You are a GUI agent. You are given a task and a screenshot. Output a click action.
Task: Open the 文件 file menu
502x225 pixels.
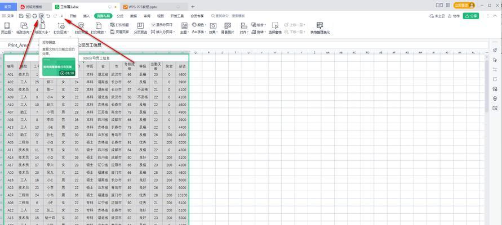[x=8, y=16]
